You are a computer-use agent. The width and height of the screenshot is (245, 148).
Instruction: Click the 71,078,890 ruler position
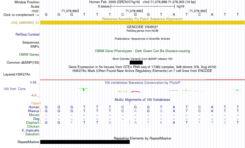(70, 11)
